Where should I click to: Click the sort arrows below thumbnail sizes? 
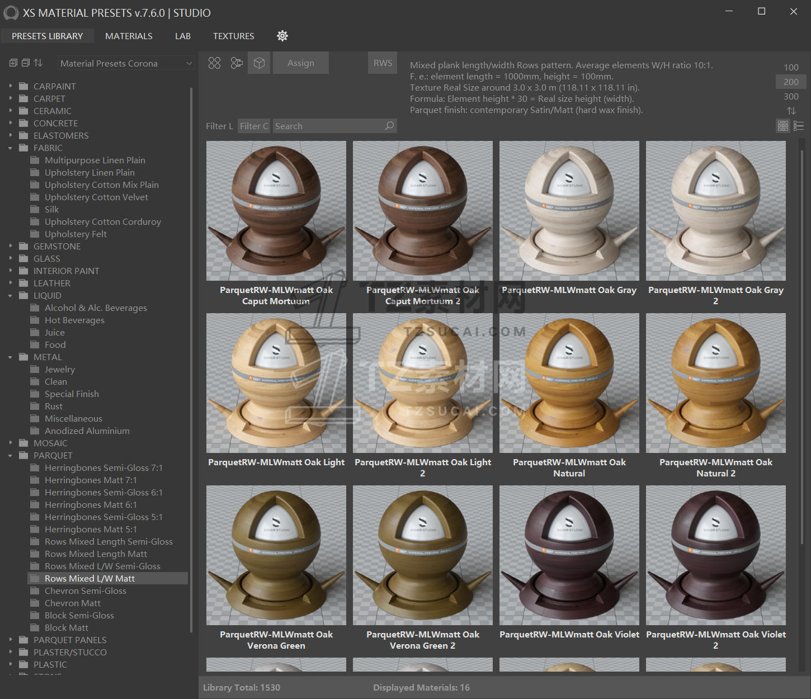click(x=791, y=111)
